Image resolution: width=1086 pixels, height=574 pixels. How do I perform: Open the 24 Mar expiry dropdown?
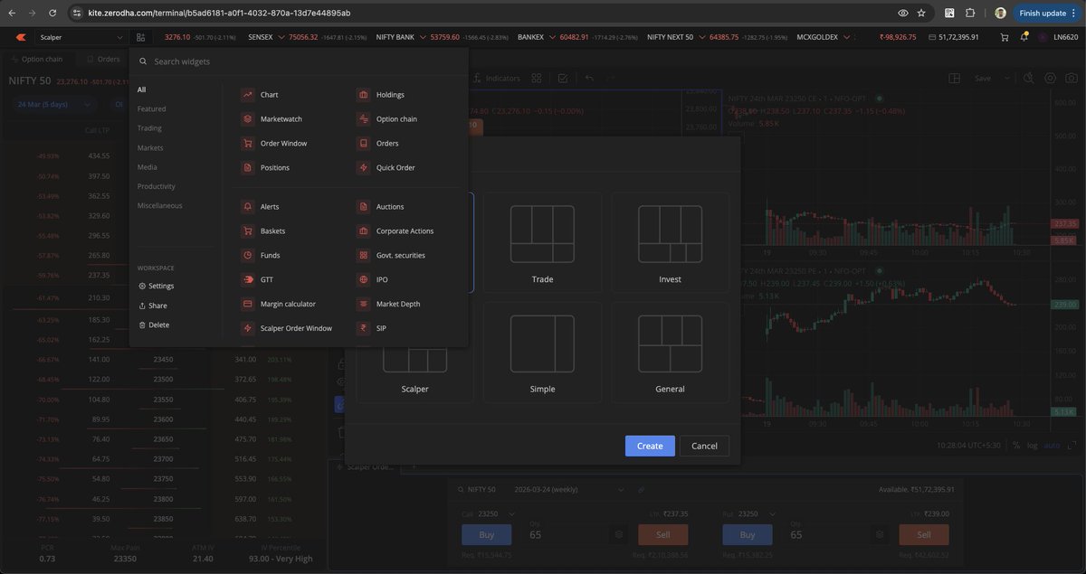(x=55, y=104)
